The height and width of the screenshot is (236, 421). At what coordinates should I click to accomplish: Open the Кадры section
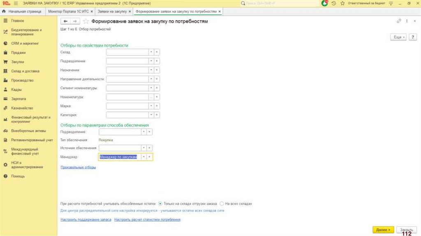(16, 90)
